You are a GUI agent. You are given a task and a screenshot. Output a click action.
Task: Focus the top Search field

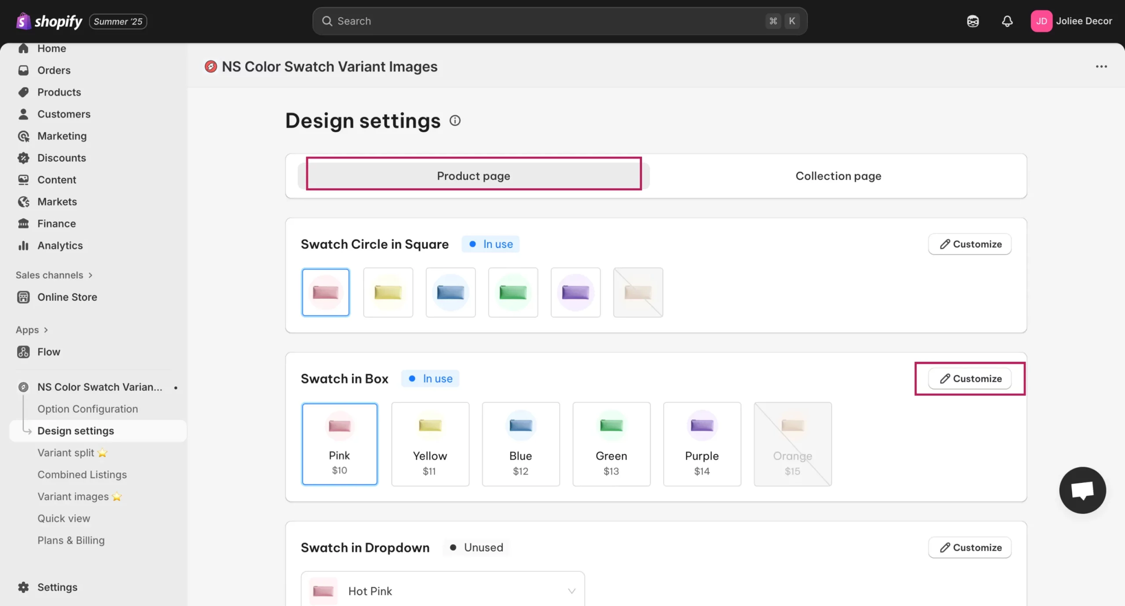point(559,21)
